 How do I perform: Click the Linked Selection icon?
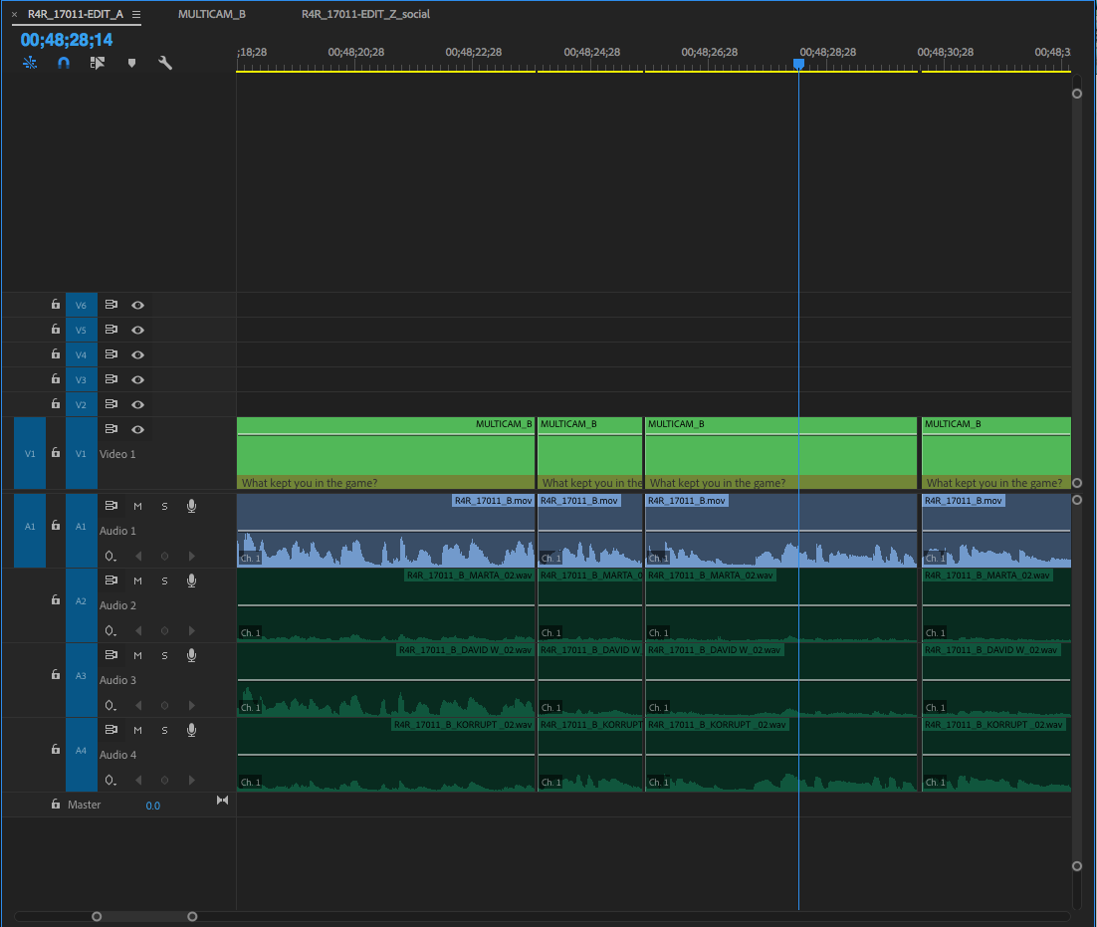click(98, 63)
